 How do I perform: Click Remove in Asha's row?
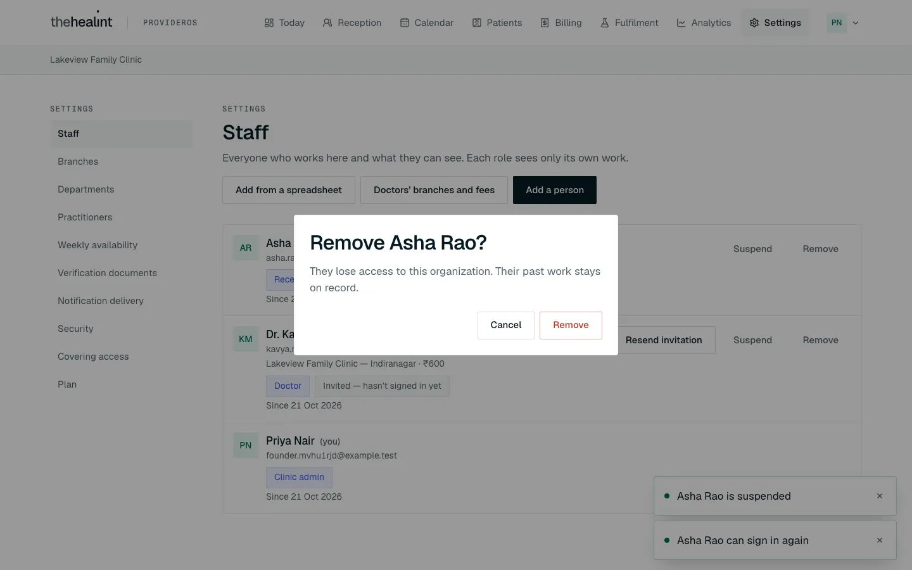pos(821,249)
